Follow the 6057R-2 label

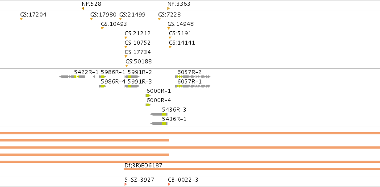point(189,72)
